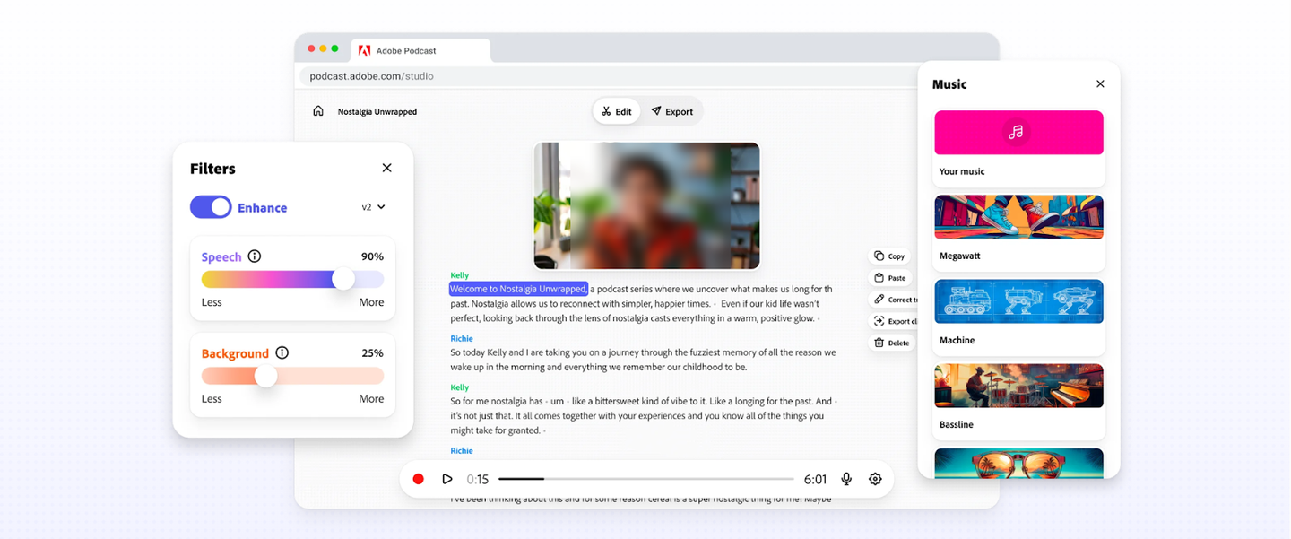1291x539 pixels.
Task: Click the Speech info icon
Action: (x=255, y=256)
